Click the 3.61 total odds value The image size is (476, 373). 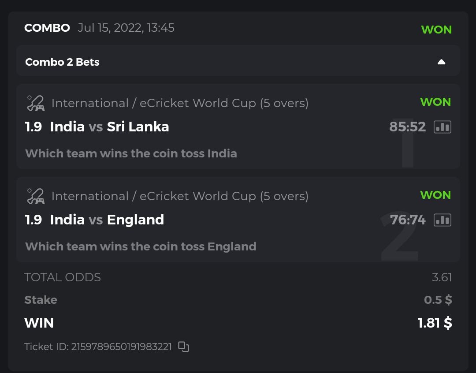(442, 277)
